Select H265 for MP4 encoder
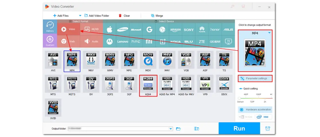The width and height of the screenshot is (320, 137). (167, 83)
